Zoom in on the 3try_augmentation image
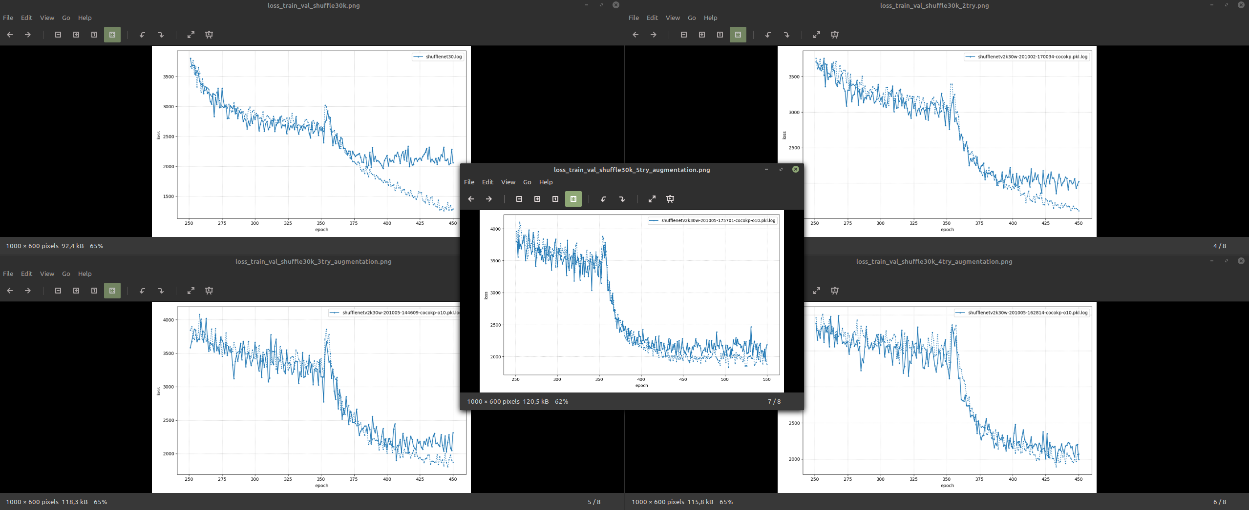The height and width of the screenshot is (510, 1249). [76, 290]
